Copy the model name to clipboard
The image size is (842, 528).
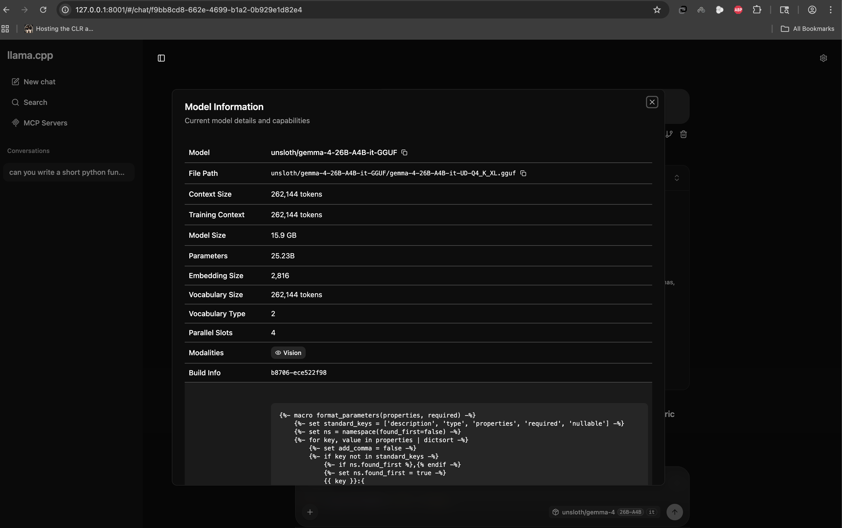[404, 152]
